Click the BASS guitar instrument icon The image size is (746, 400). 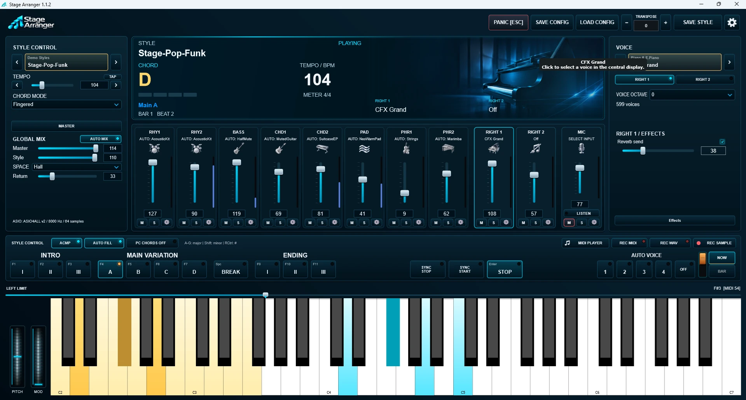(x=238, y=148)
